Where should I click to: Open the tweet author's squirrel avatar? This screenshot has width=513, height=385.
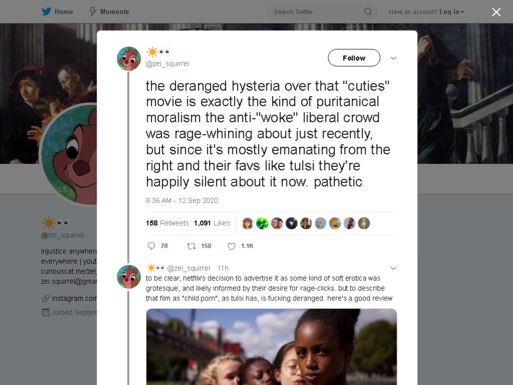coord(129,59)
